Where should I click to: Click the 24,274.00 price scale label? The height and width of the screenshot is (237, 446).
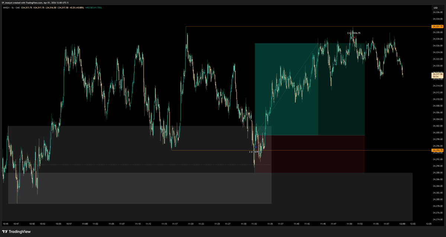click(x=437, y=219)
